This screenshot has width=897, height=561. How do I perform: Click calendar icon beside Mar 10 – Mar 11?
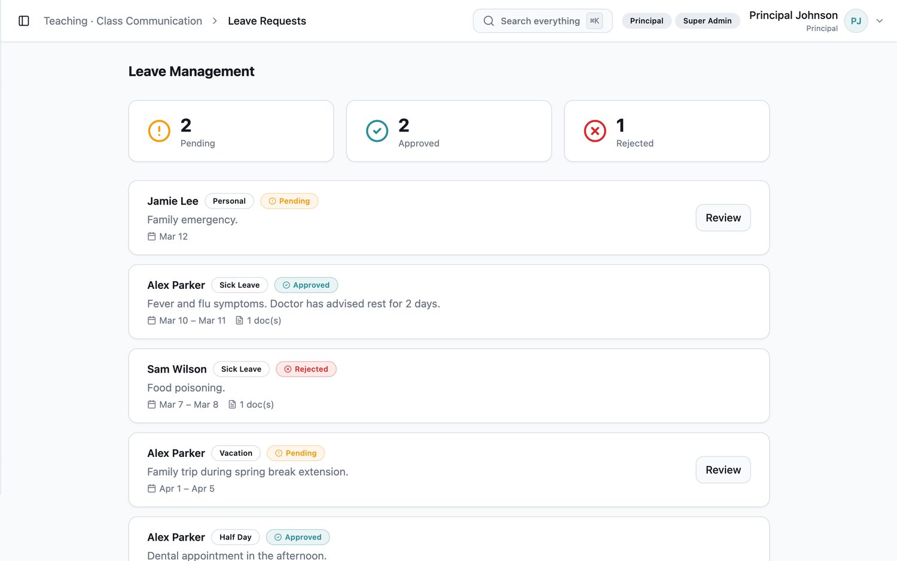[x=152, y=321]
